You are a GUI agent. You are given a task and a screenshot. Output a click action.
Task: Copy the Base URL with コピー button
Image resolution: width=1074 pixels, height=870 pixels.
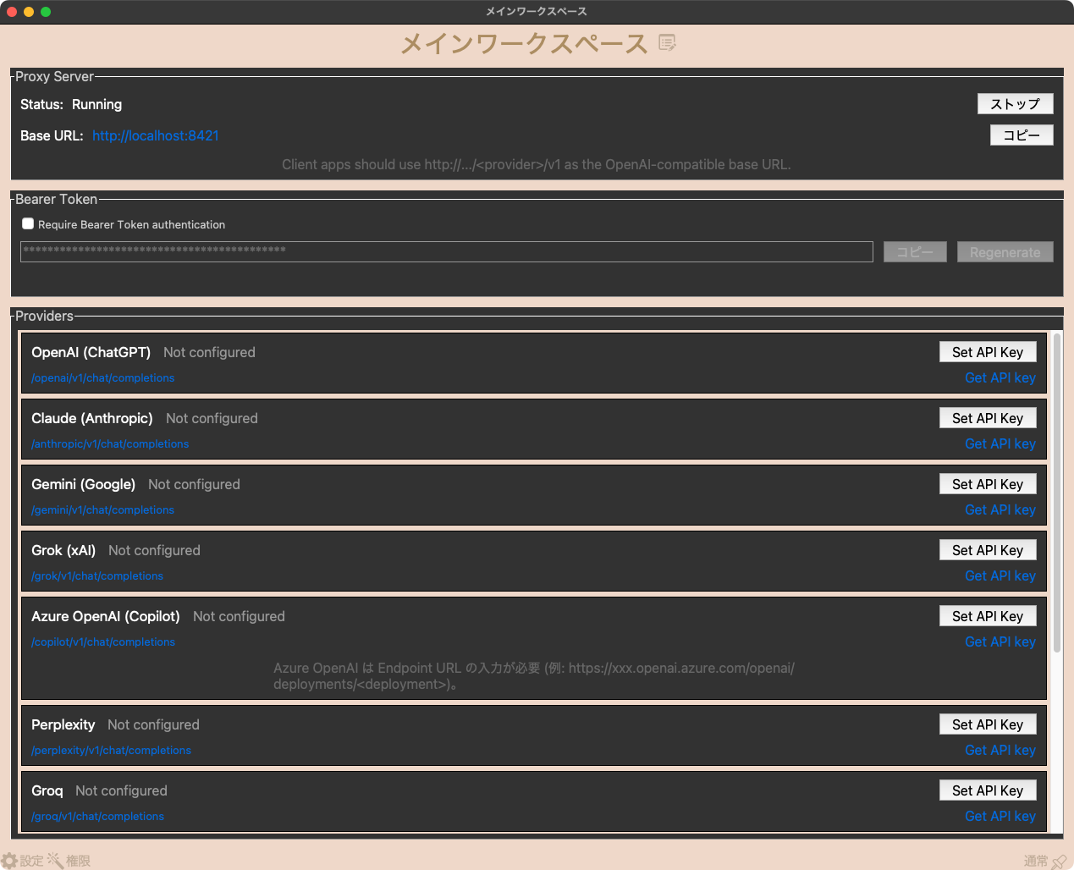click(x=1022, y=135)
